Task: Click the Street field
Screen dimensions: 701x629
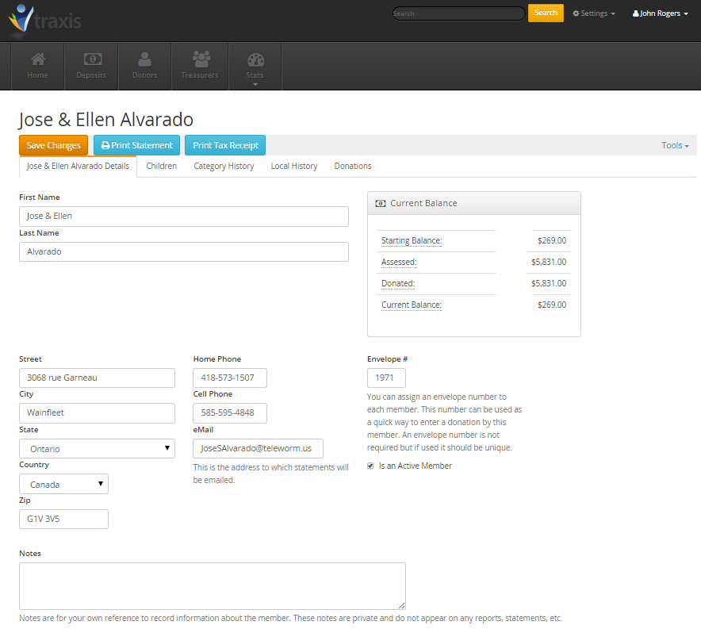Action: (x=97, y=378)
